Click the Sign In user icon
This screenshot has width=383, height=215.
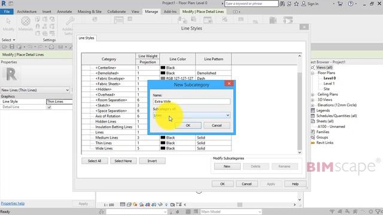point(303,4)
